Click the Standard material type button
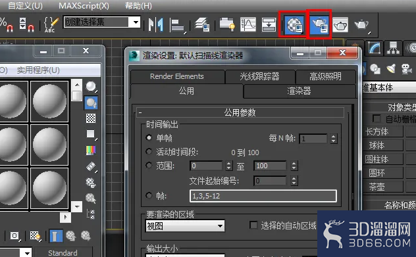The image size is (416, 257). click(x=63, y=252)
